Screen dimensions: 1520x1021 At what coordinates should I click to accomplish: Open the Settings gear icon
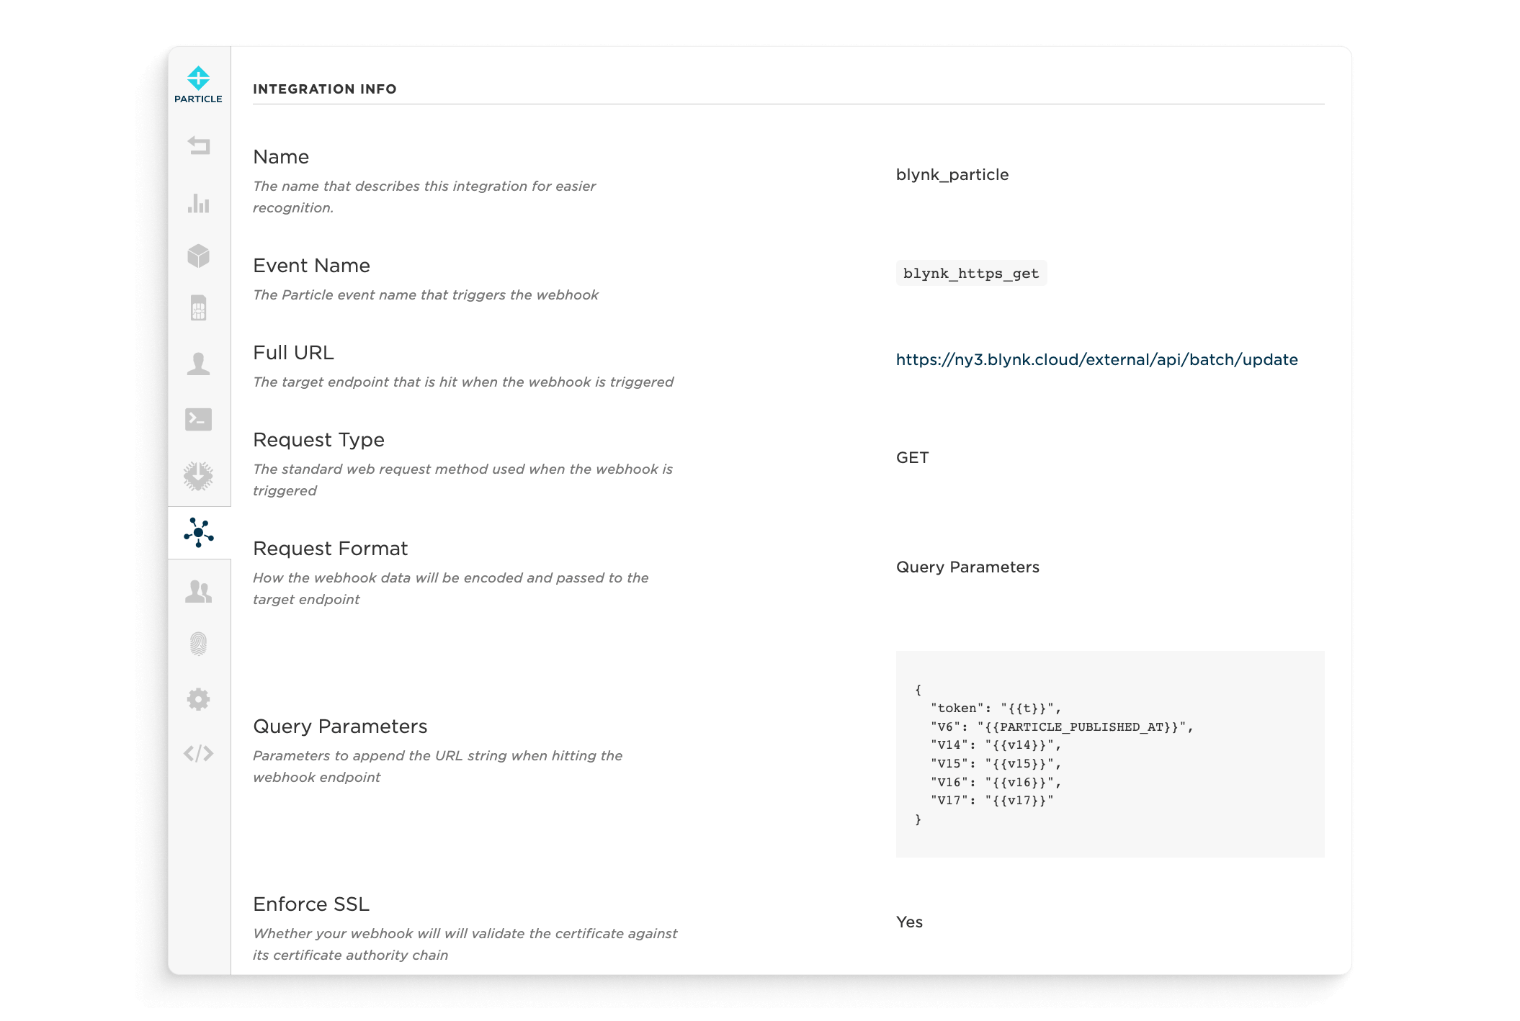199,699
